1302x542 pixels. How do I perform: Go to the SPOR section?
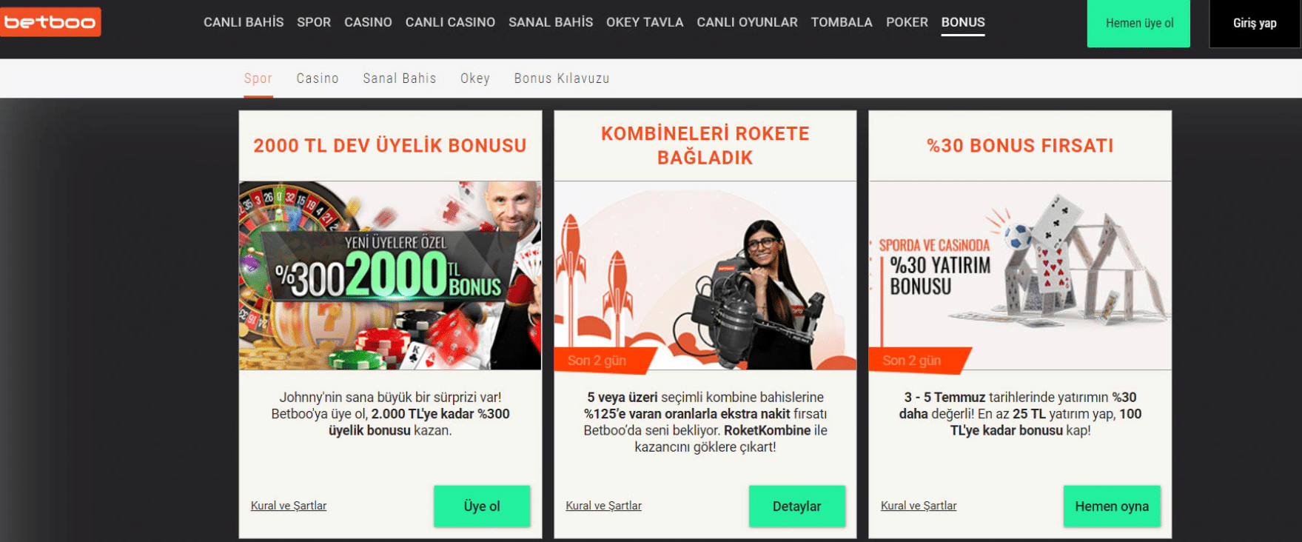[x=314, y=22]
